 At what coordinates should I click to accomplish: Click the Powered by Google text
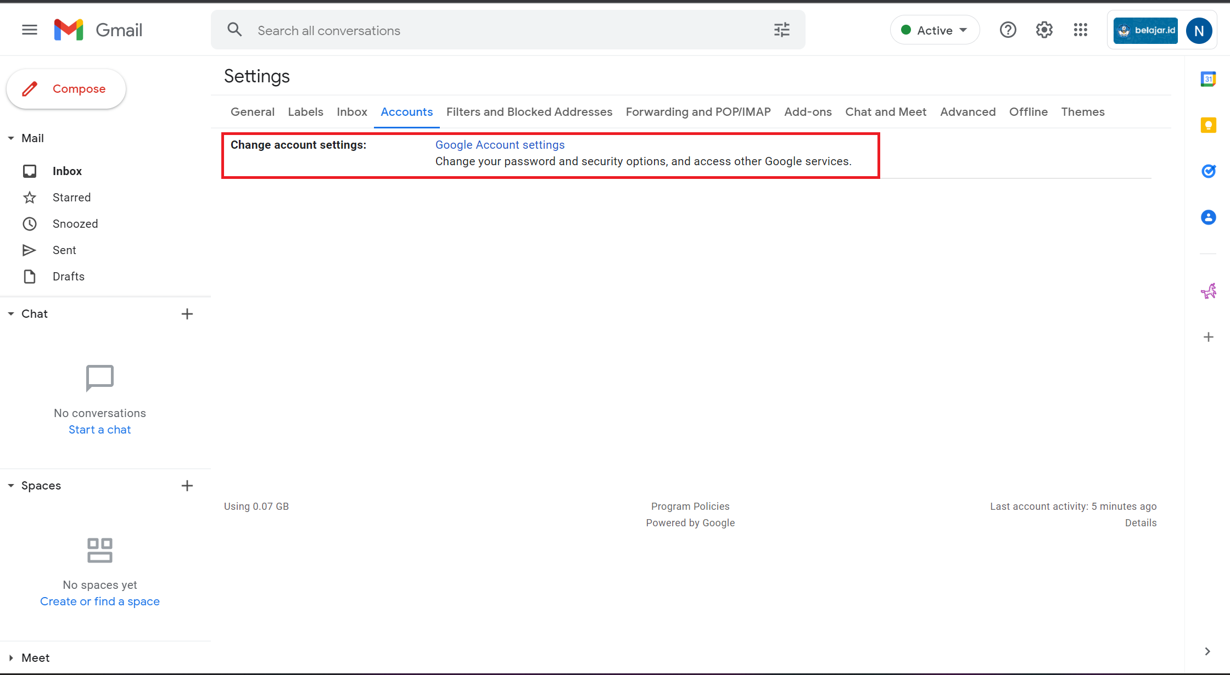690,523
